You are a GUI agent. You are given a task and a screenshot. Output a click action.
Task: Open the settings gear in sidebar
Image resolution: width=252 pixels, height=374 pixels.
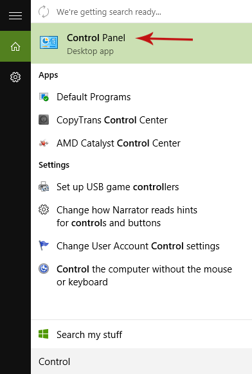pos(15,77)
